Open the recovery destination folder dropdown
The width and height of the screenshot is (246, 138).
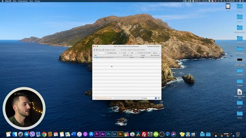click(x=149, y=98)
